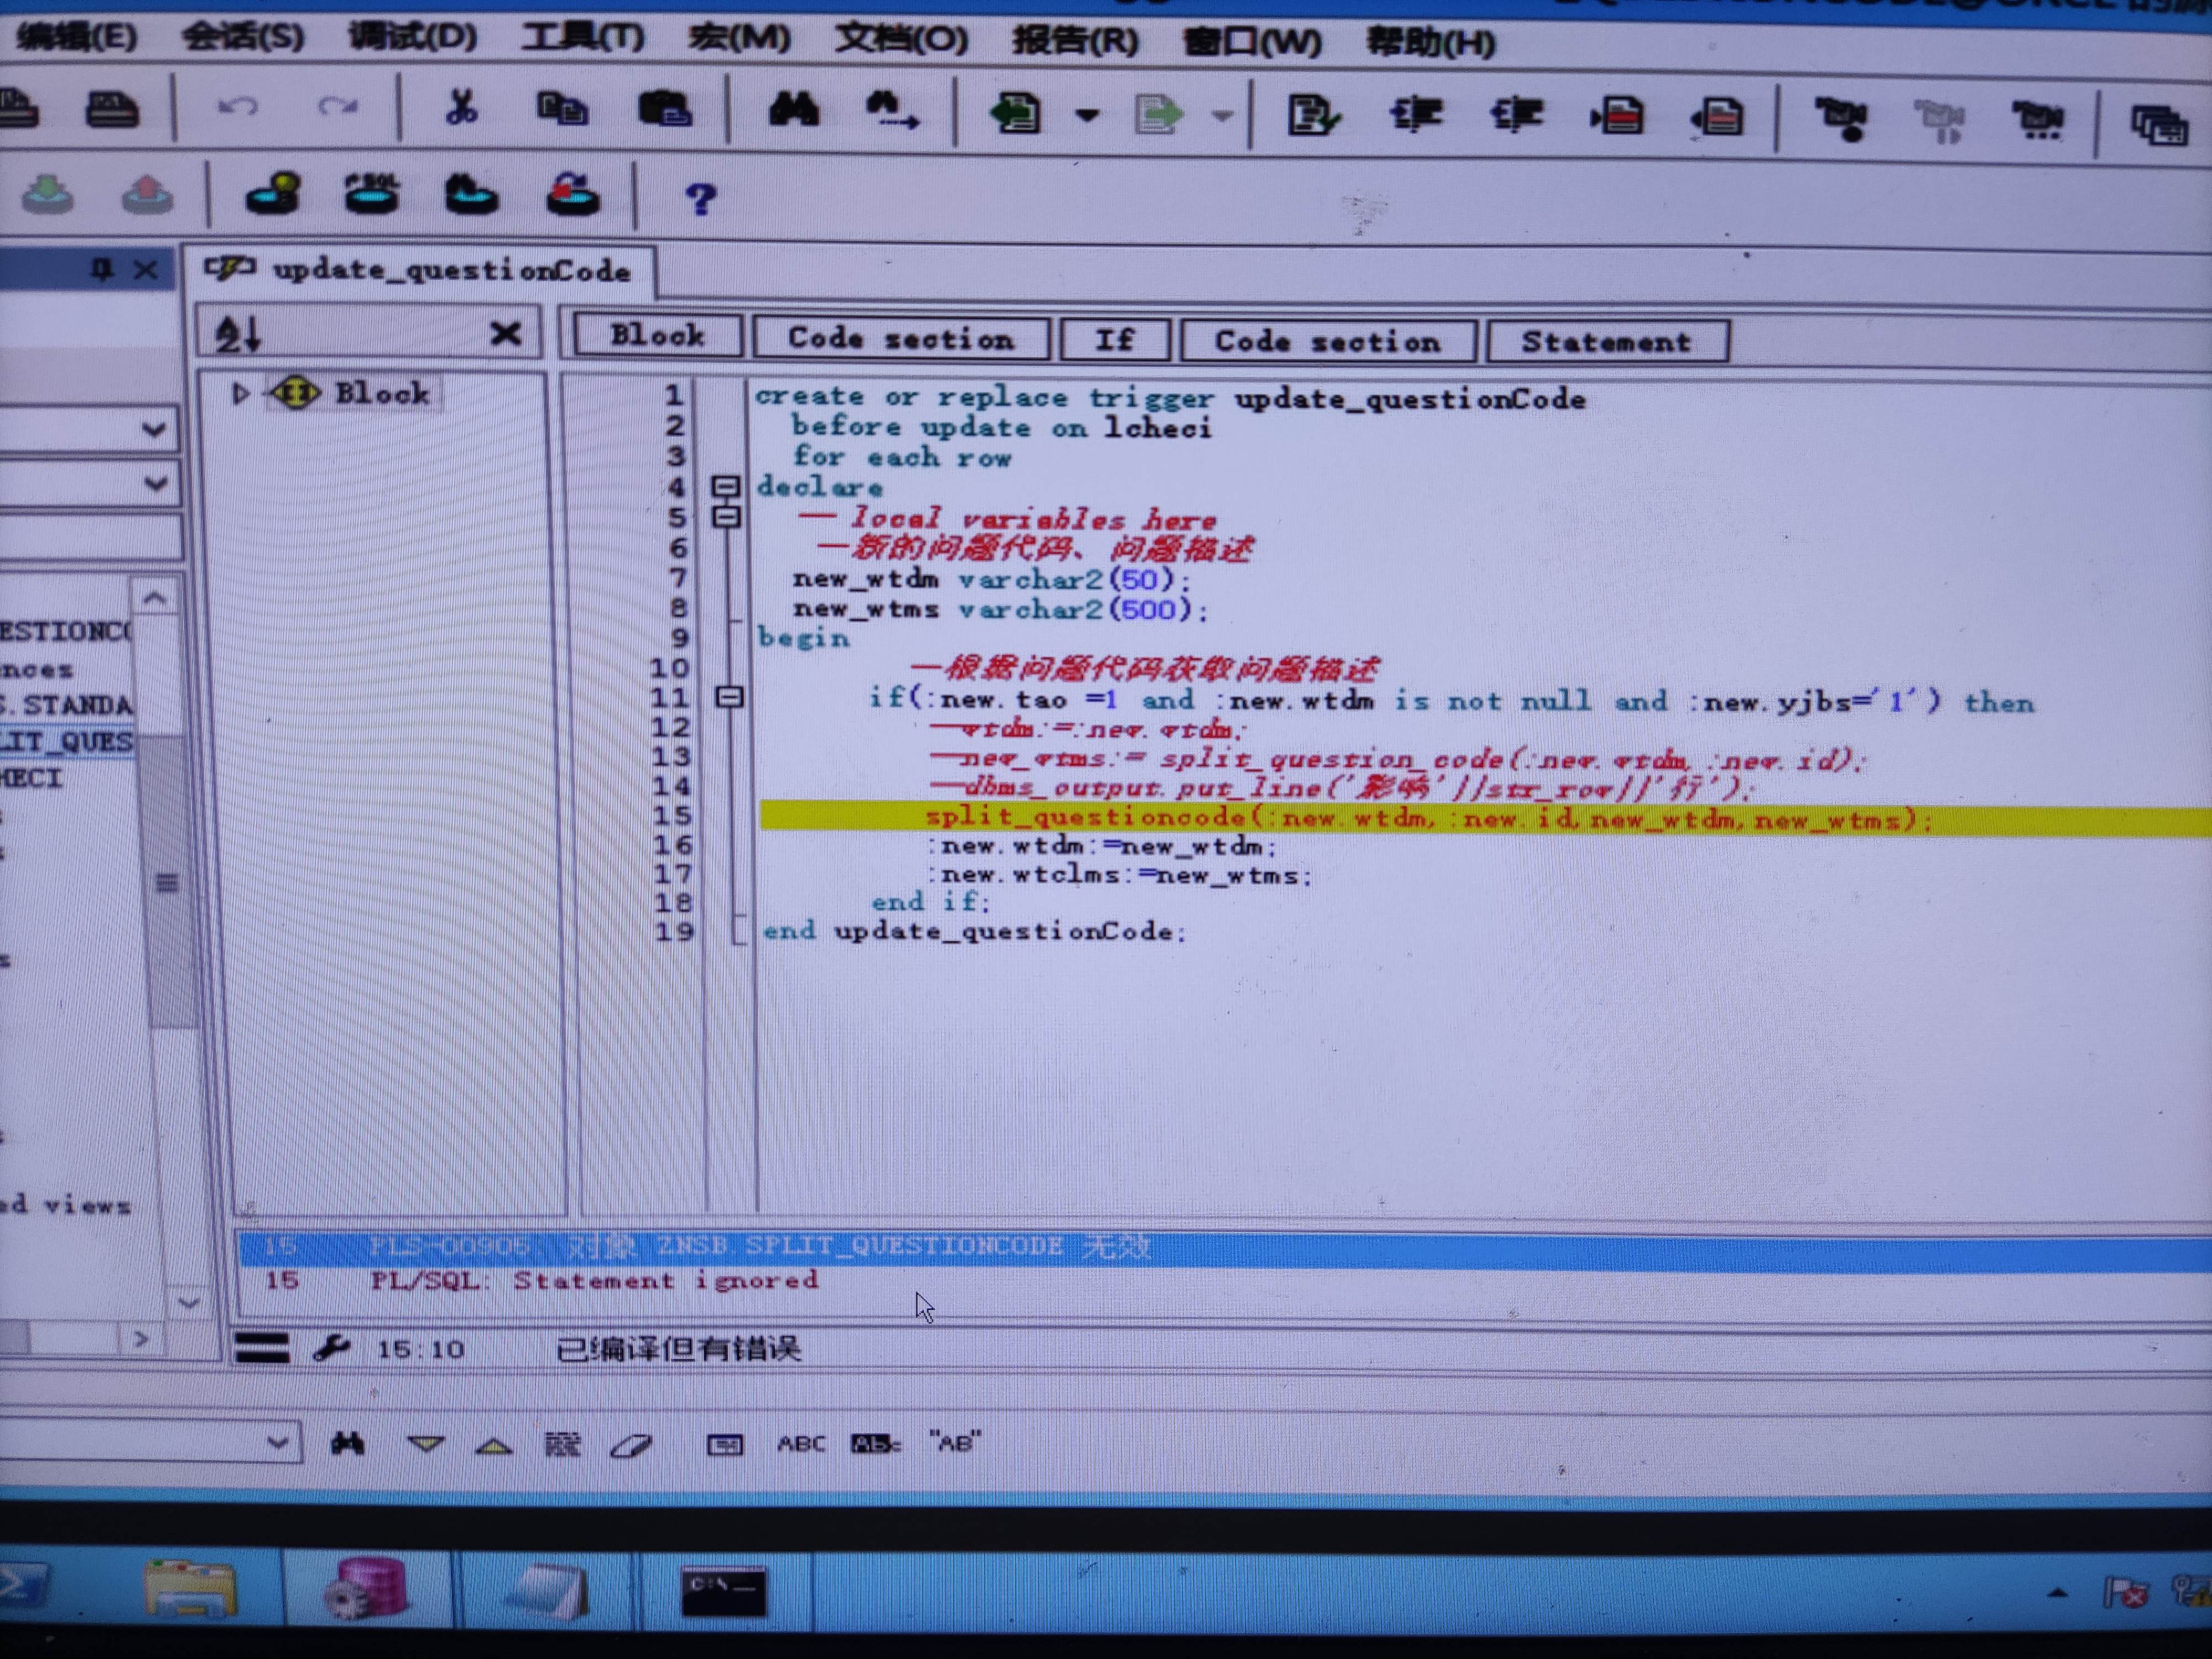This screenshot has height=1659, width=2212.
Task: Open Find with the binoculars icon
Action: (x=793, y=110)
